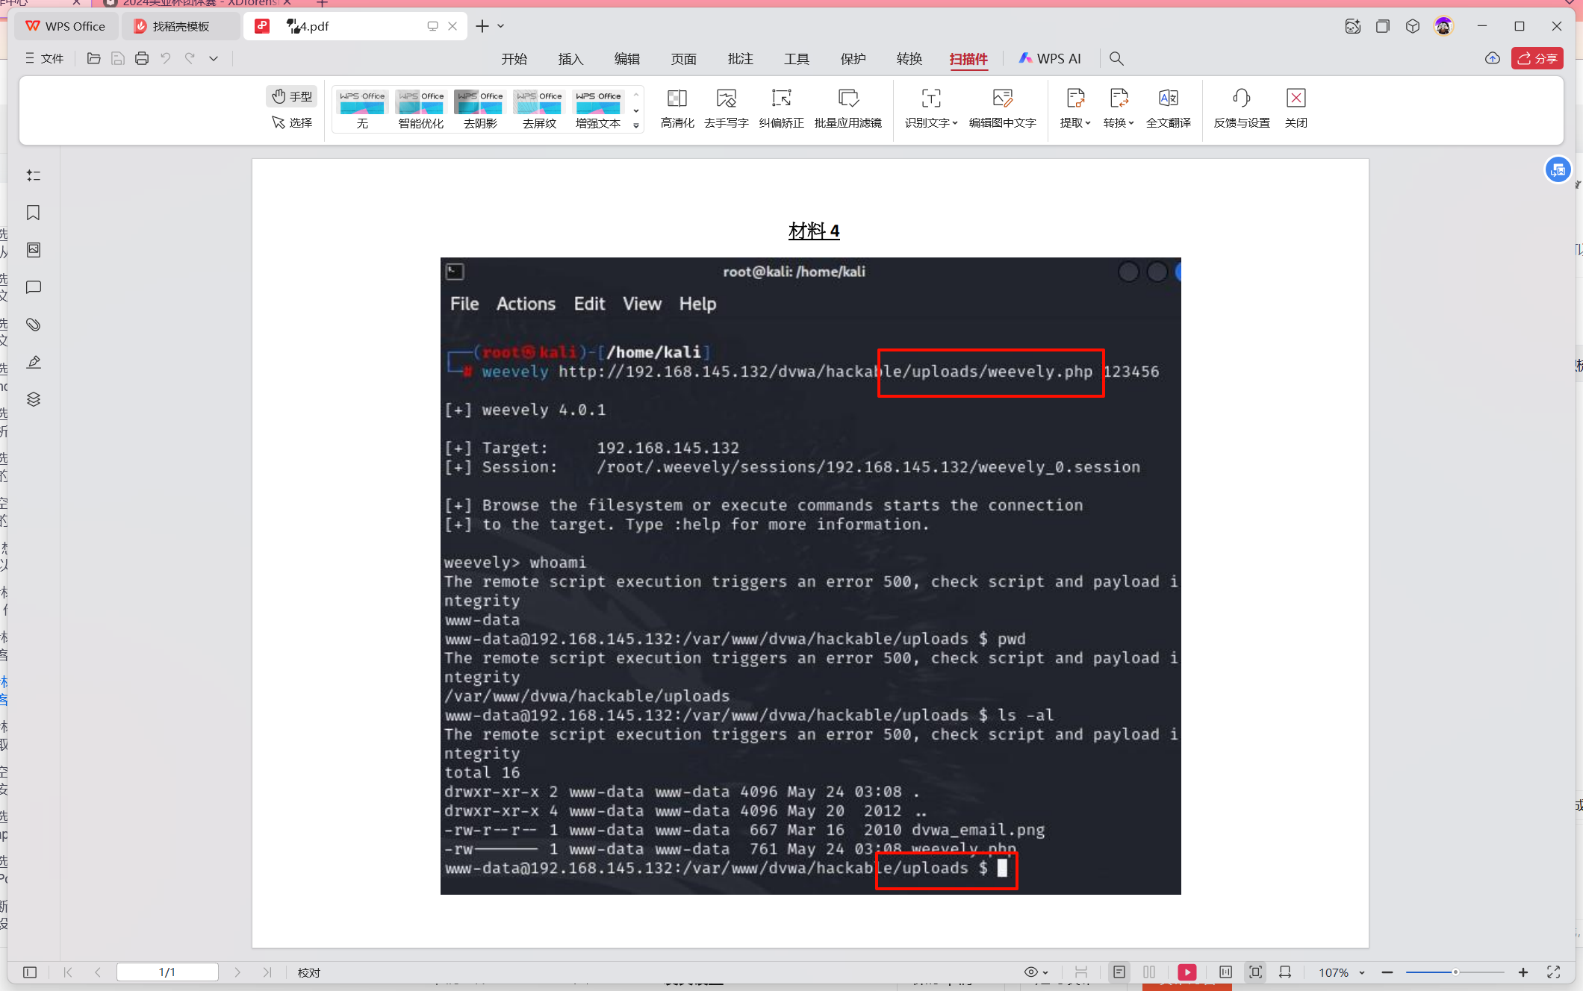
Task: Click the red 分享 share button
Action: [1537, 58]
